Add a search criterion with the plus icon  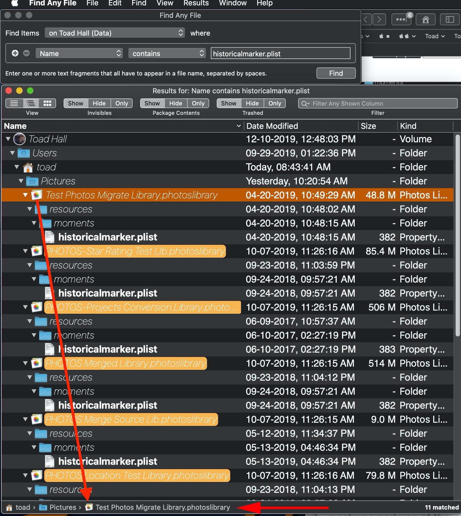coord(15,53)
